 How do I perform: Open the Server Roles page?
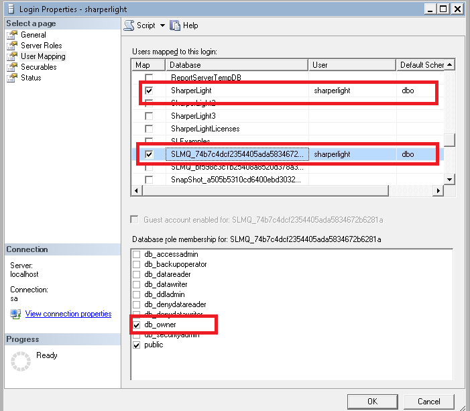(x=42, y=46)
